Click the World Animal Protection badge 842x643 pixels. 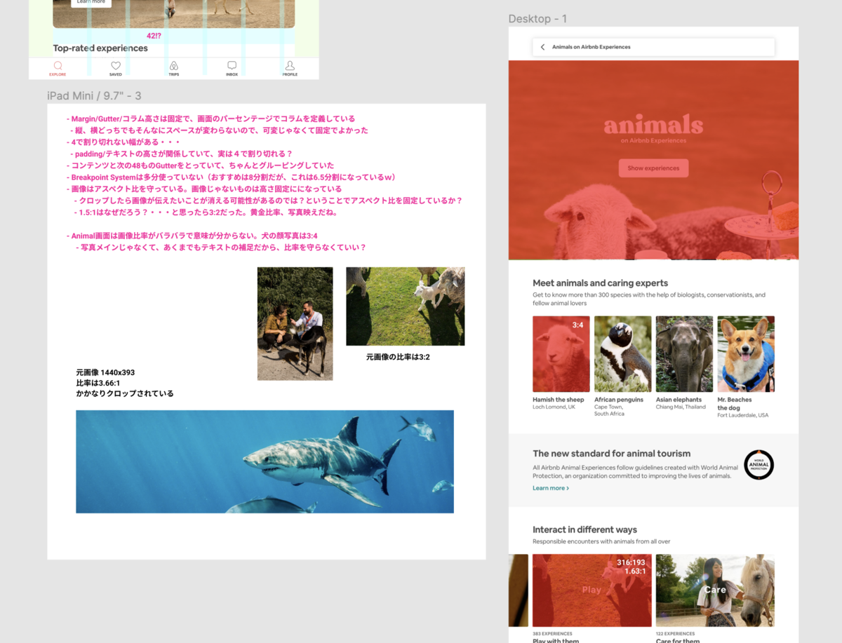click(x=759, y=465)
